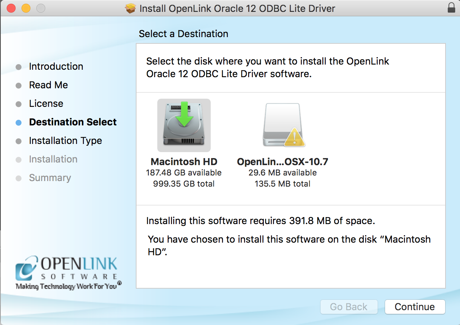Viewport: 460px width, 325px height.
Task: Click the yellow warning triangle on OpenLink volume
Action: click(x=294, y=137)
